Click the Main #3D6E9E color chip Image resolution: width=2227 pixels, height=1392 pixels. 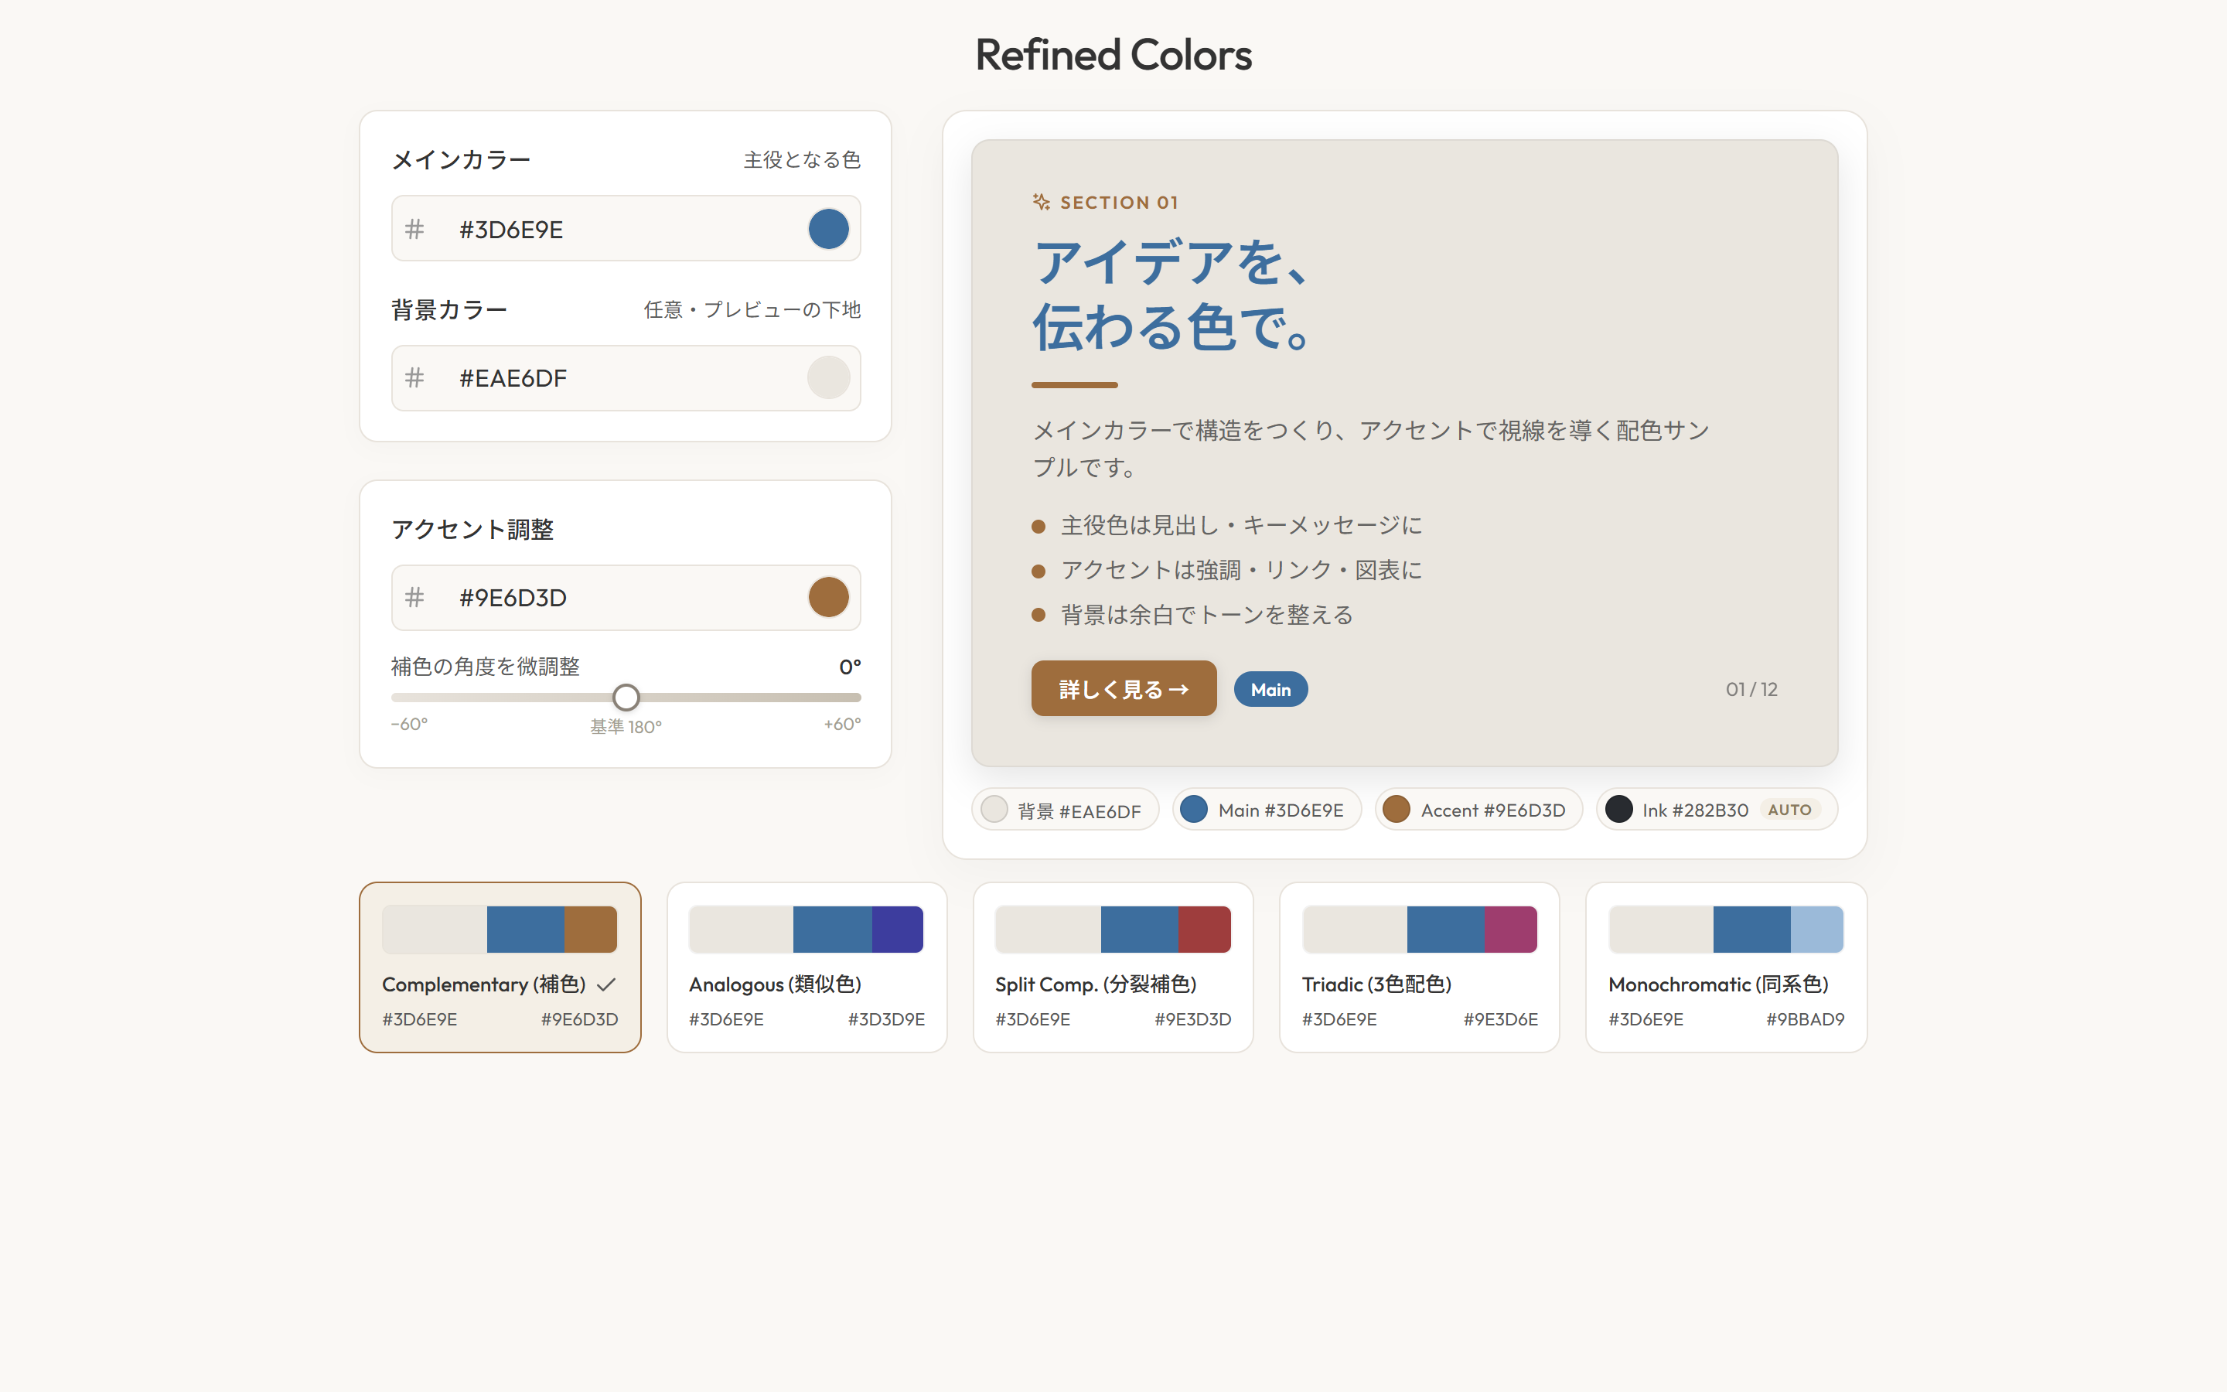coord(1267,810)
